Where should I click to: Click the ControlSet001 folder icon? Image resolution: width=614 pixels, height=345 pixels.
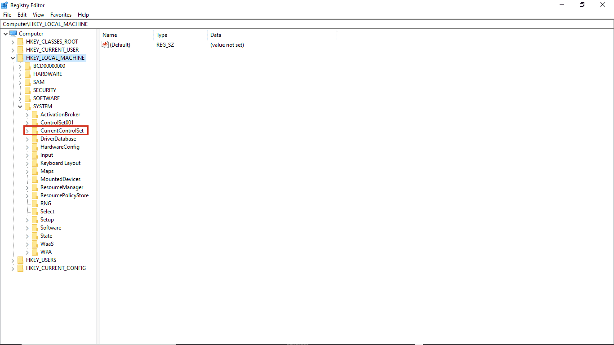(x=35, y=123)
